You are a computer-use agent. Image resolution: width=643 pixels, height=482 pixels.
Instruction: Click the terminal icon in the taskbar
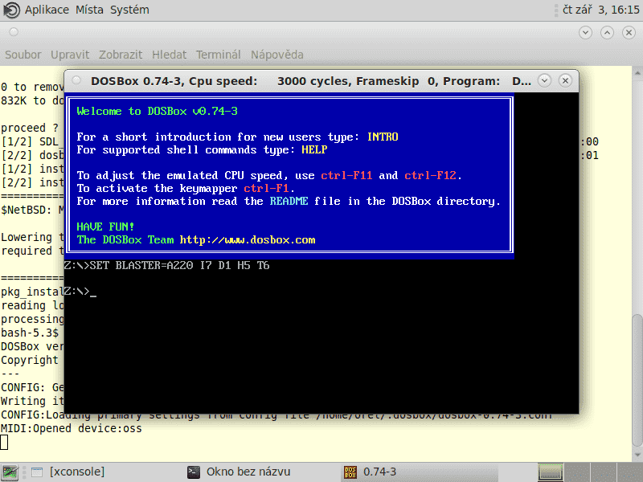pos(194,472)
